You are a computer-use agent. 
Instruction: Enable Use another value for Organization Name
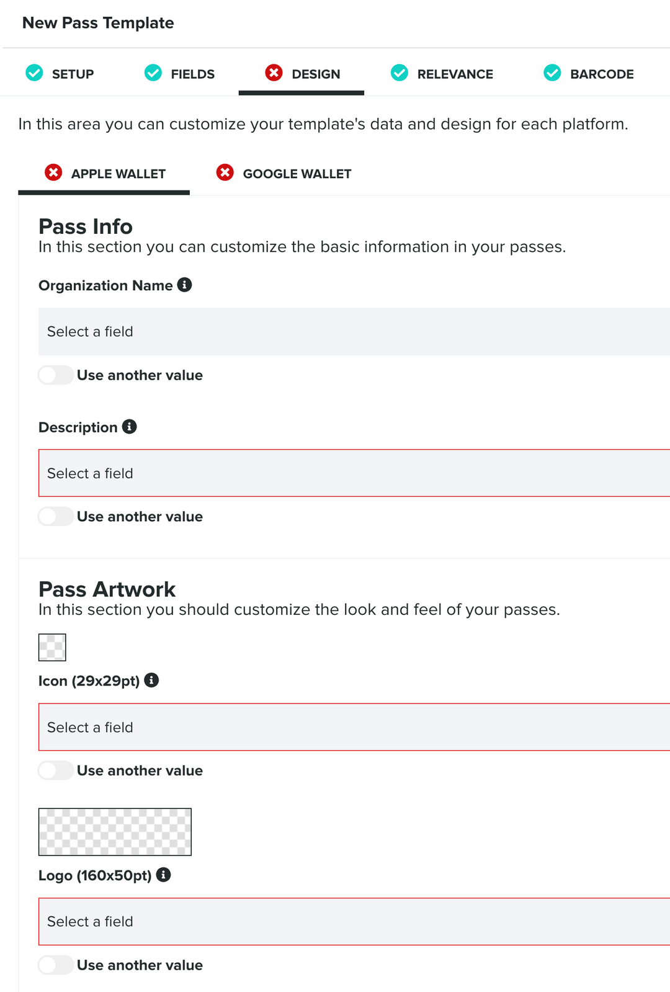pos(55,375)
